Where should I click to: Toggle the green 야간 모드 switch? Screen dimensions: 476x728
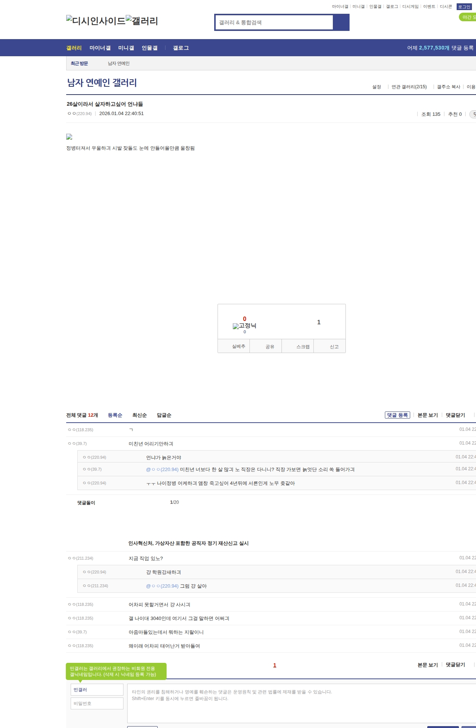pos(468,17)
